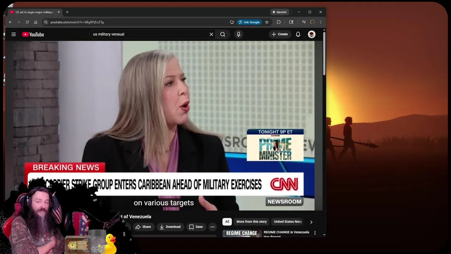Install app icon in address bar

[x=232, y=22]
